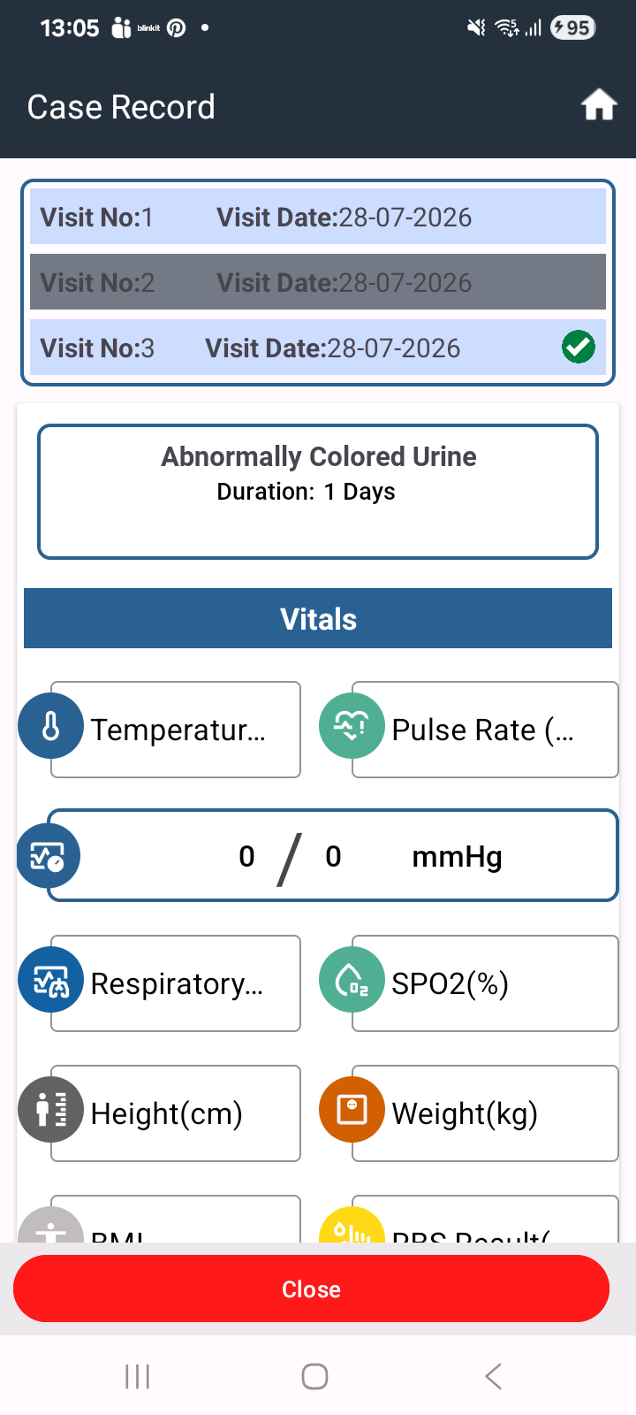Screen dimensions: 636x1415
Task: Tap the thermometer Temperature icon
Action: click(x=51, y=726)
